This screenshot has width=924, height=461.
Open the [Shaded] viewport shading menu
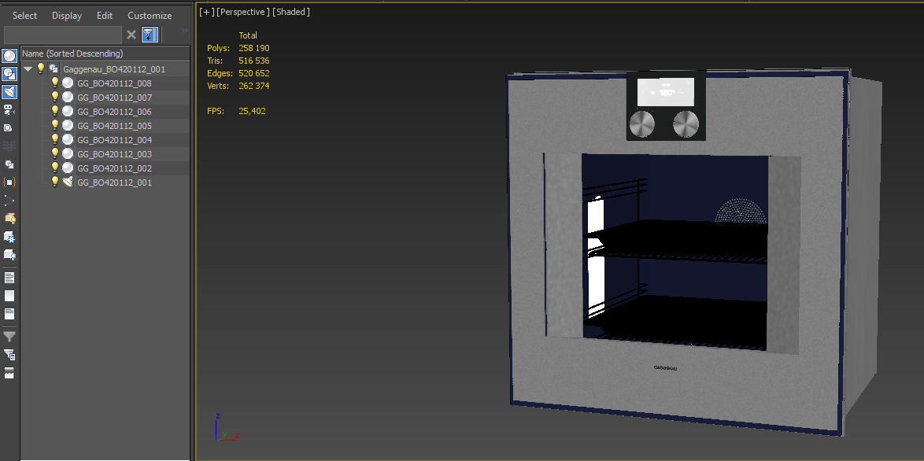click(x=291, y=12)
